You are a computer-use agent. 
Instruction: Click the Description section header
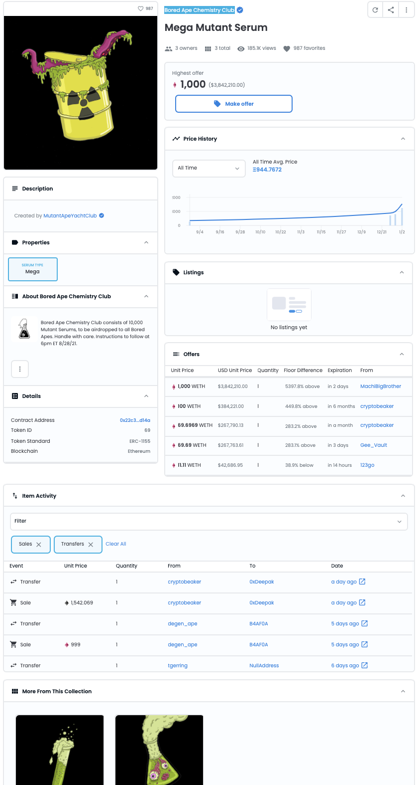pos(81,189)
